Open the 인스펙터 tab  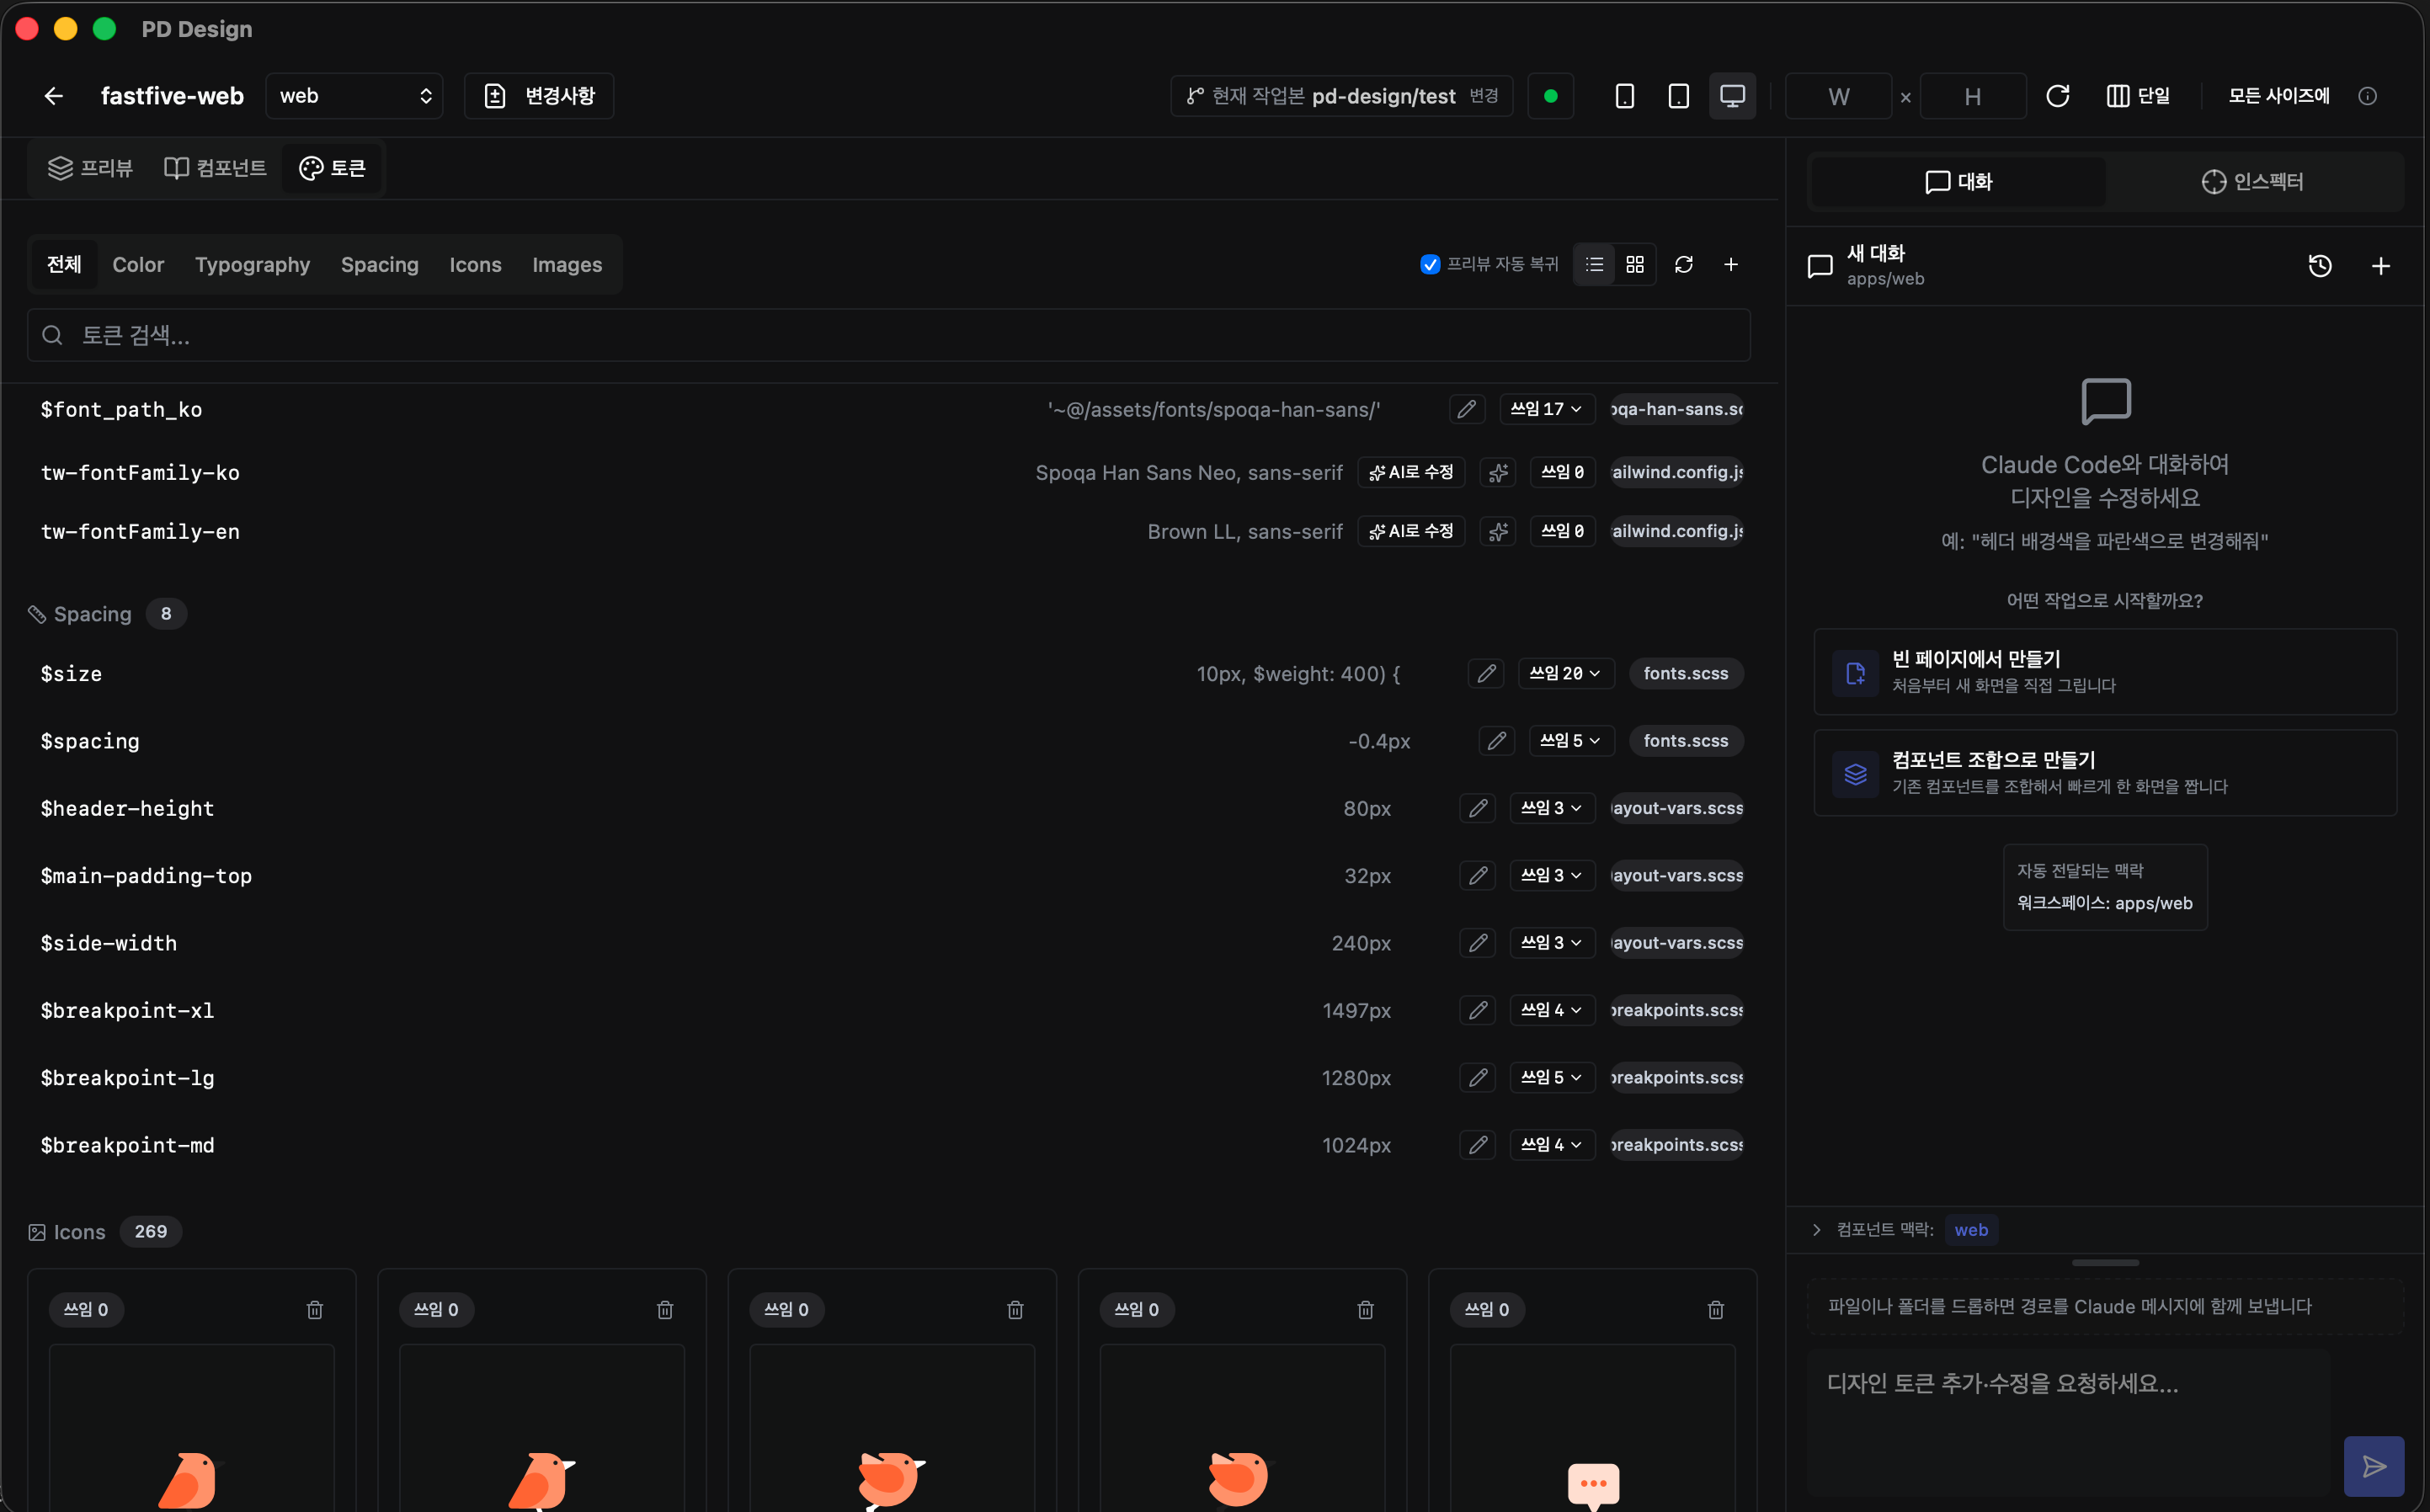click(2252, 181)
